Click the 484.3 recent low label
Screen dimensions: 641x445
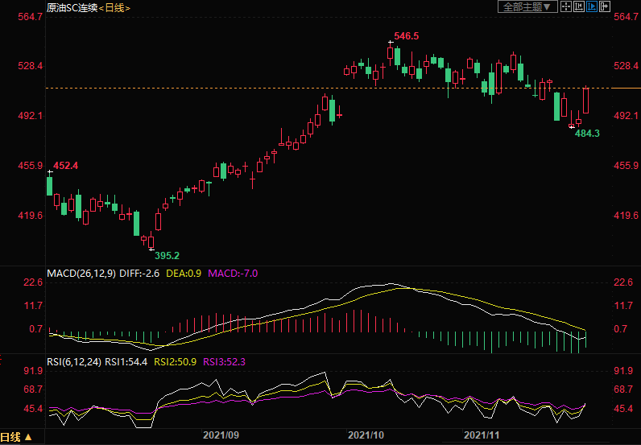point(587,133)
